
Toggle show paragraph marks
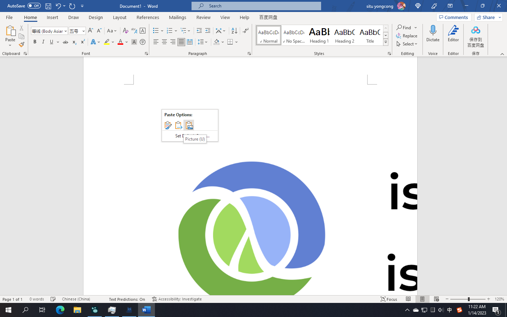245,31
